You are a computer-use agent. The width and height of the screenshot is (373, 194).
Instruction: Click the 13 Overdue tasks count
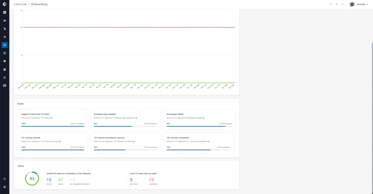(151, 180)
